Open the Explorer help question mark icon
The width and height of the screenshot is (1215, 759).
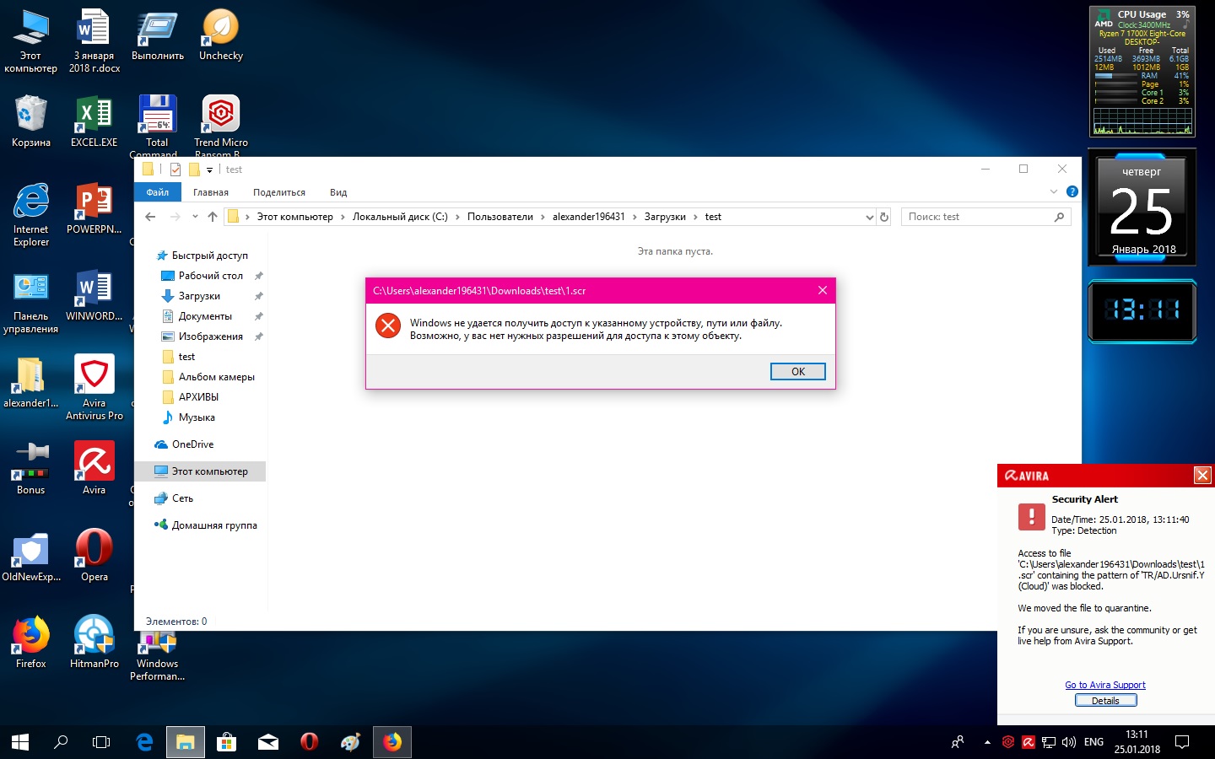point(1072,192)
